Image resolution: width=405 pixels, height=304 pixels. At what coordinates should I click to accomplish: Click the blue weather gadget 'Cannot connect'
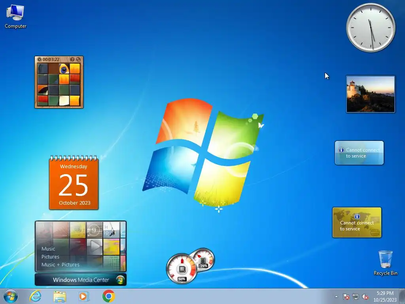(359, 153)
